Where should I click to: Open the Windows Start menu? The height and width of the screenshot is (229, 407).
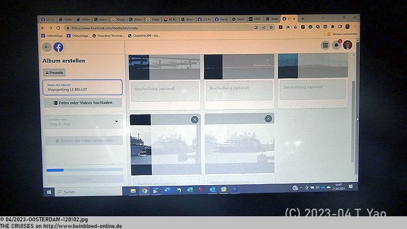pos(49,192)
